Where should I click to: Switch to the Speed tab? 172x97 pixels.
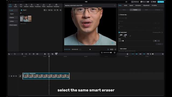click(131, 5)
